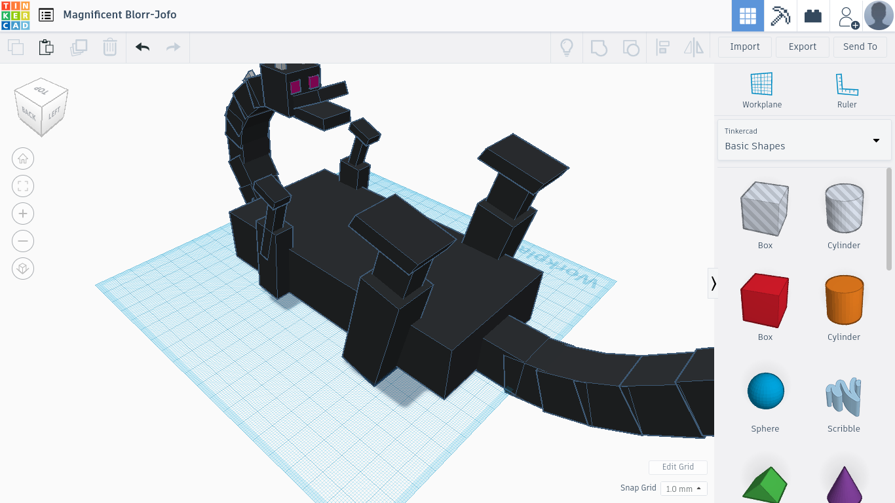Open the Basic Shapes category dropdown
Screen dimensions: 895x503
click(x=804, y=140)
